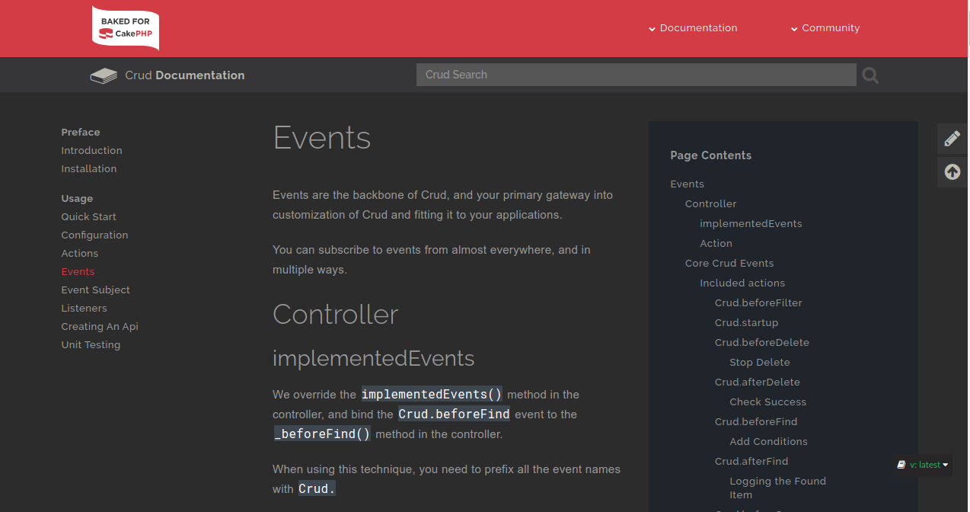Navigate to Crud.beforeFilter in Page Contents
The image size is (970, 512).
coord(758,302)
